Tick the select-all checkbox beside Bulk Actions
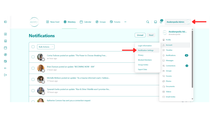The height and width of the screenshot is (118, 211). click(33, 47)
